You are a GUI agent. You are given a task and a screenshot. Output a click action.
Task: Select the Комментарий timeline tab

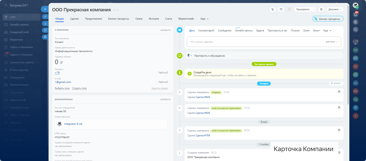click(206, 31)
